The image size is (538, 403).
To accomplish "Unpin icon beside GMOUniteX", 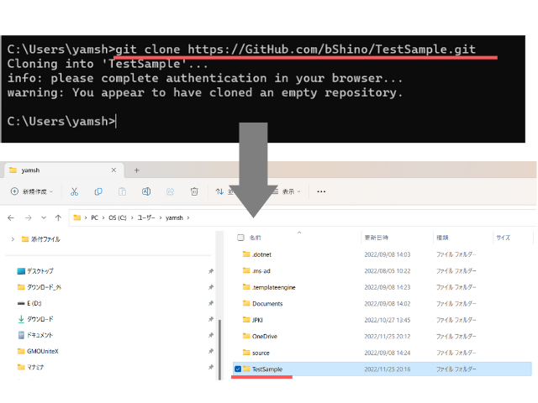I will click(x=211, y=351).
